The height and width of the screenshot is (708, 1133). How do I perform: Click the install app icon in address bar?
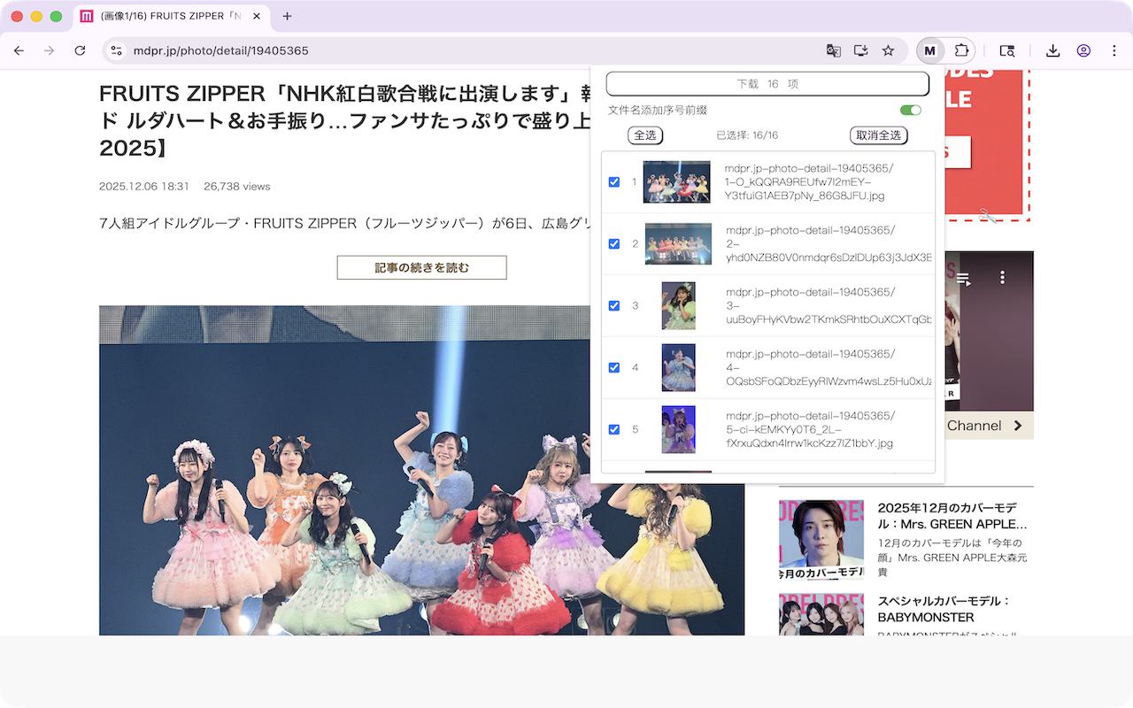860,50
